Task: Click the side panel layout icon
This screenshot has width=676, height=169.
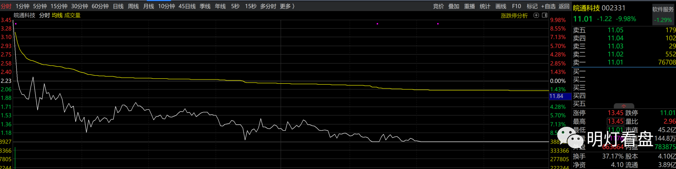Action: pos(544,15)
